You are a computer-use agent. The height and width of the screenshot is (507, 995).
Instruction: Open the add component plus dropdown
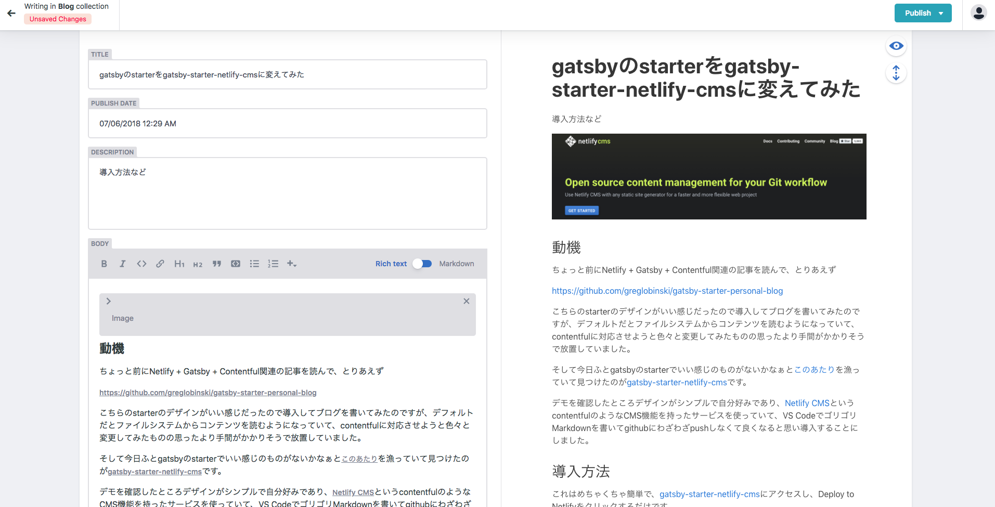[x=292, y=264]
